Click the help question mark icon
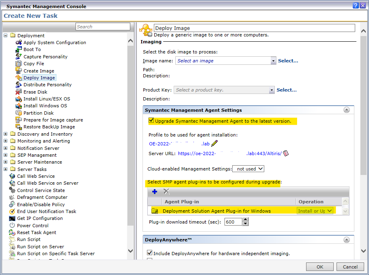369x275 pixels. 356,6
